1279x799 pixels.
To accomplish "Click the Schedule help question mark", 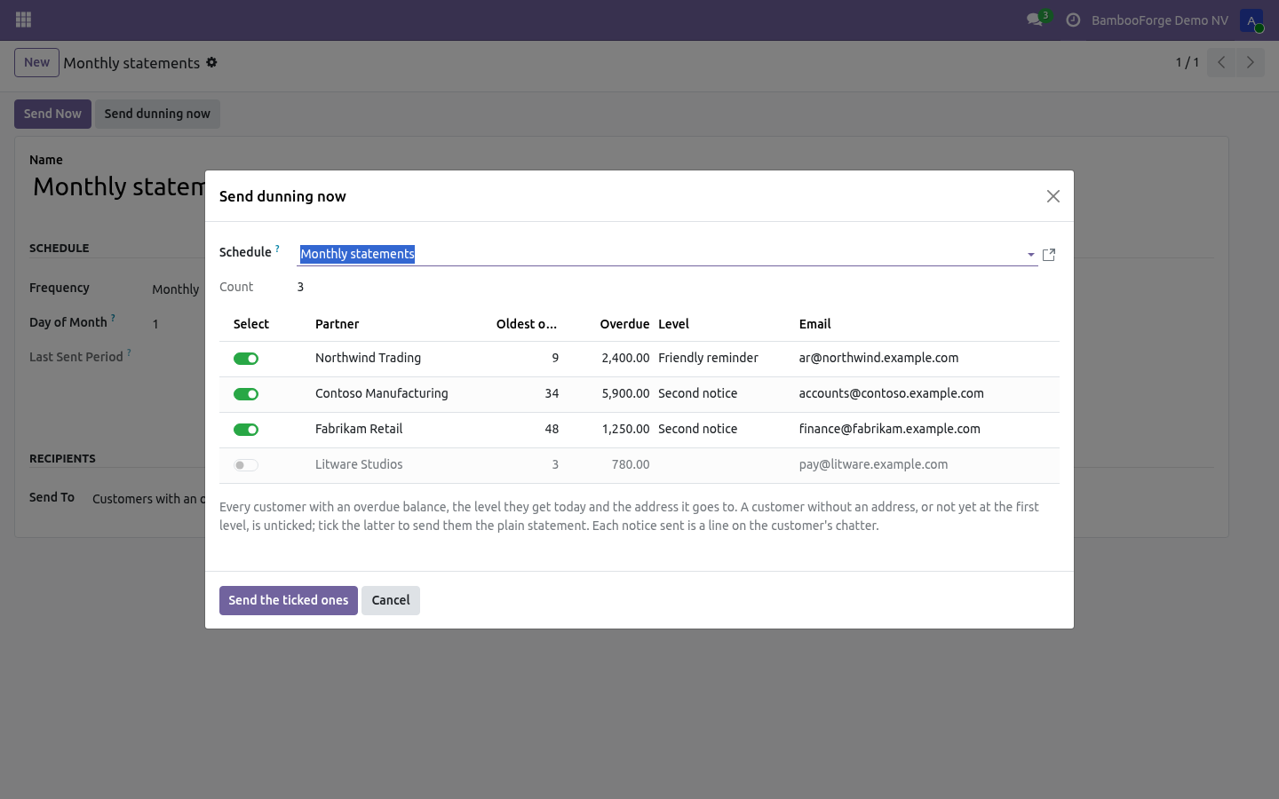I will [277, 249].
